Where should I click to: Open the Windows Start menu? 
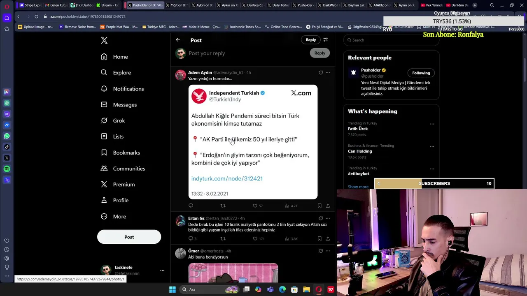click(x=173, y=289)
